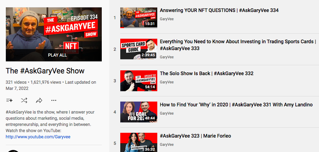The height and width of the screenshot is (152, 319).
Task: Click the save playlist icon
Action: [x=9, y=100]
